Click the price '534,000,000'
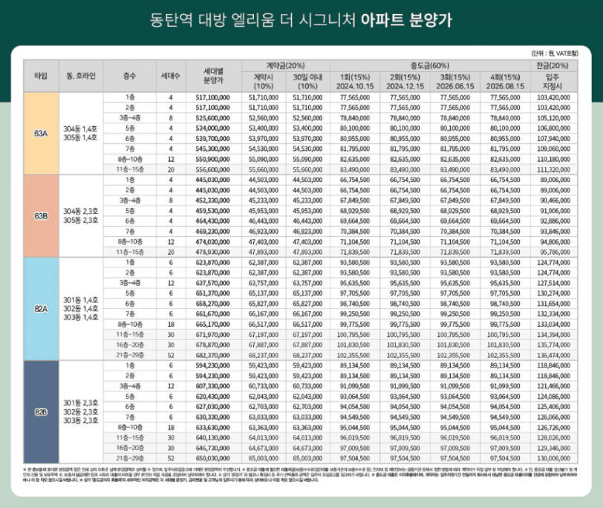Image resolution: width=603 pixels, height=508 pixels. click(x=212, y=128)
